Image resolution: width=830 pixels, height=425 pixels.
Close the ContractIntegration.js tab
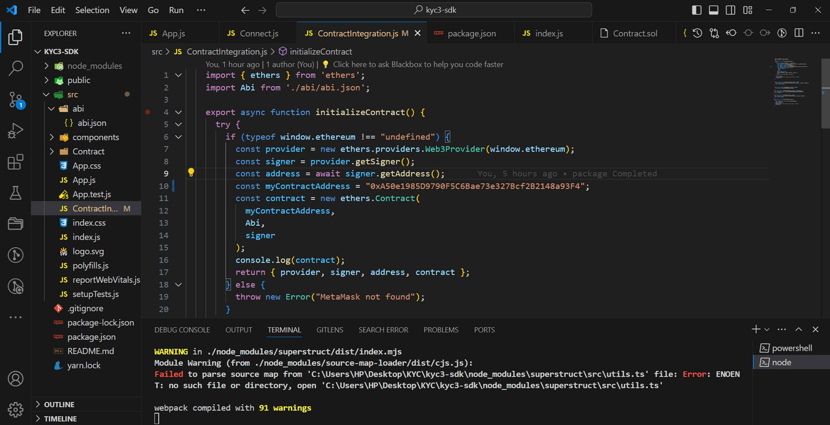coord(418,33)
